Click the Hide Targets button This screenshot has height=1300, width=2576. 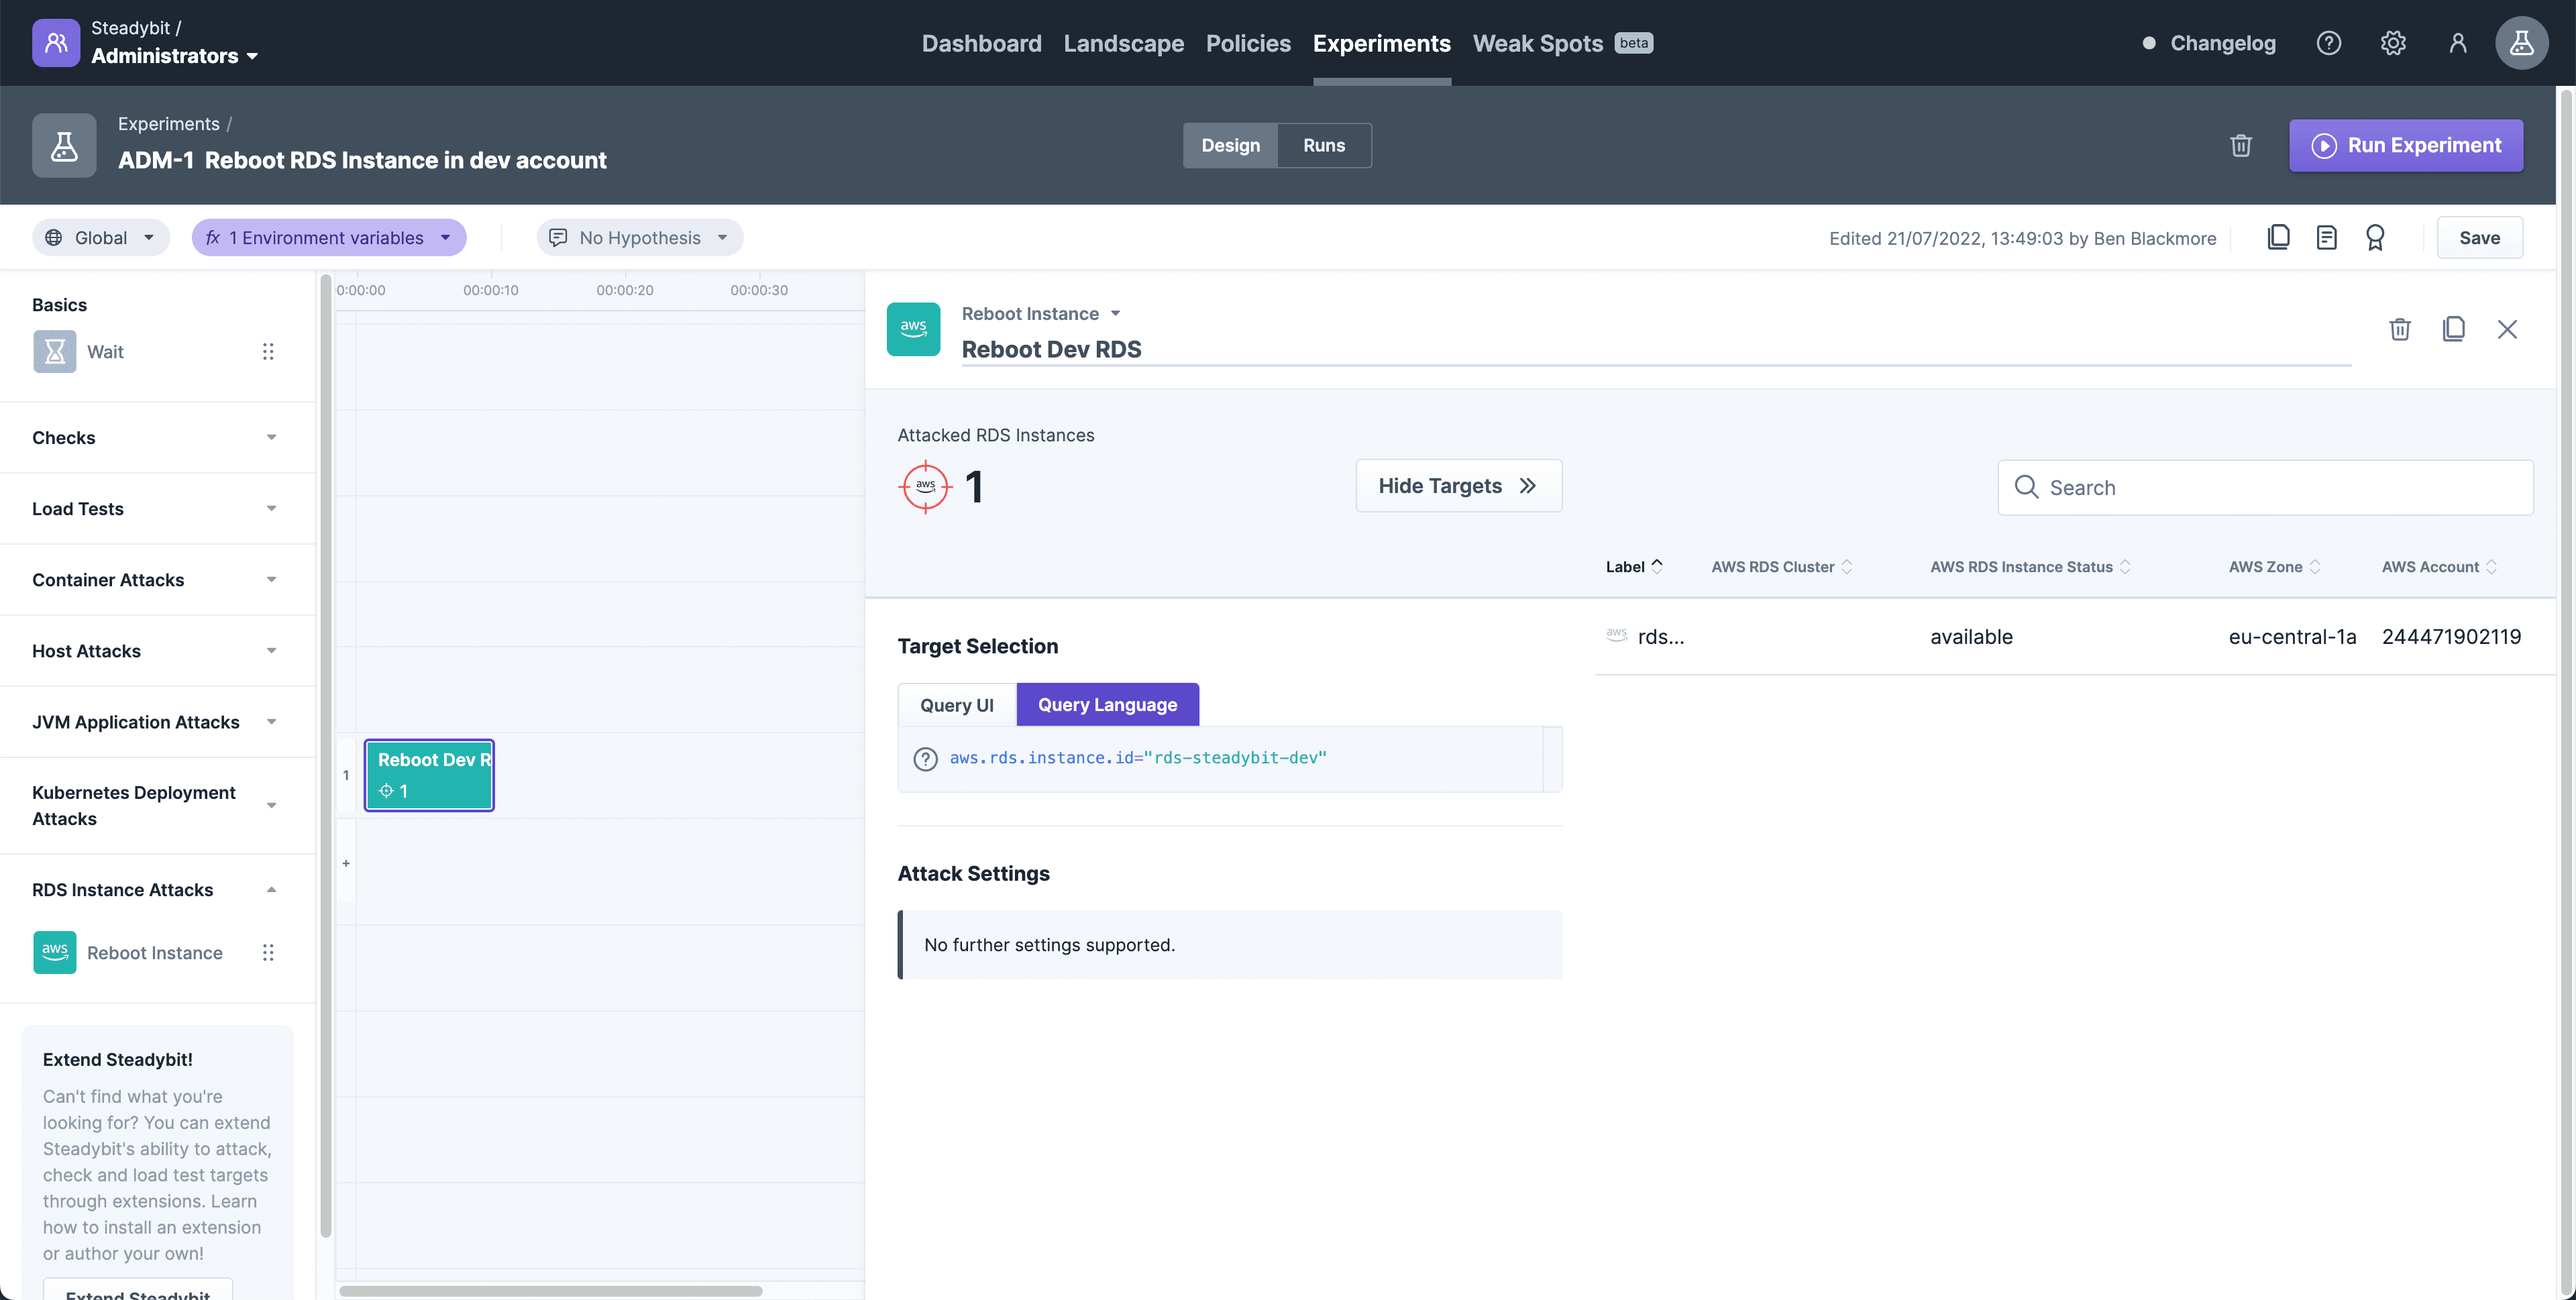[1458, 485]
